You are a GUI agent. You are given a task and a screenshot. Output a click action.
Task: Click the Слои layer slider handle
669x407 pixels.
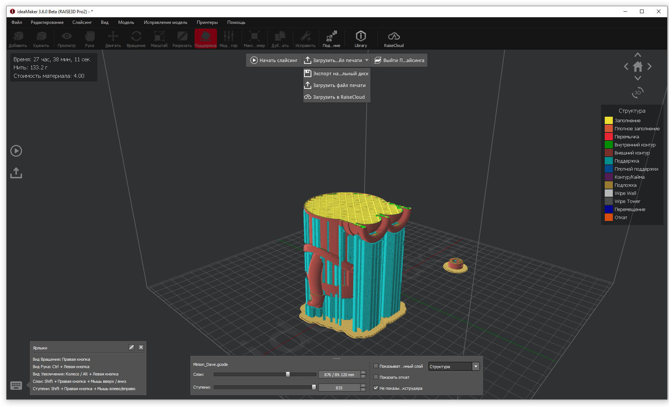288,374
